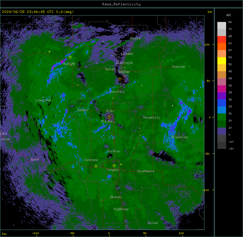Click the RockyMH label
243x237 pixels.
69,64
